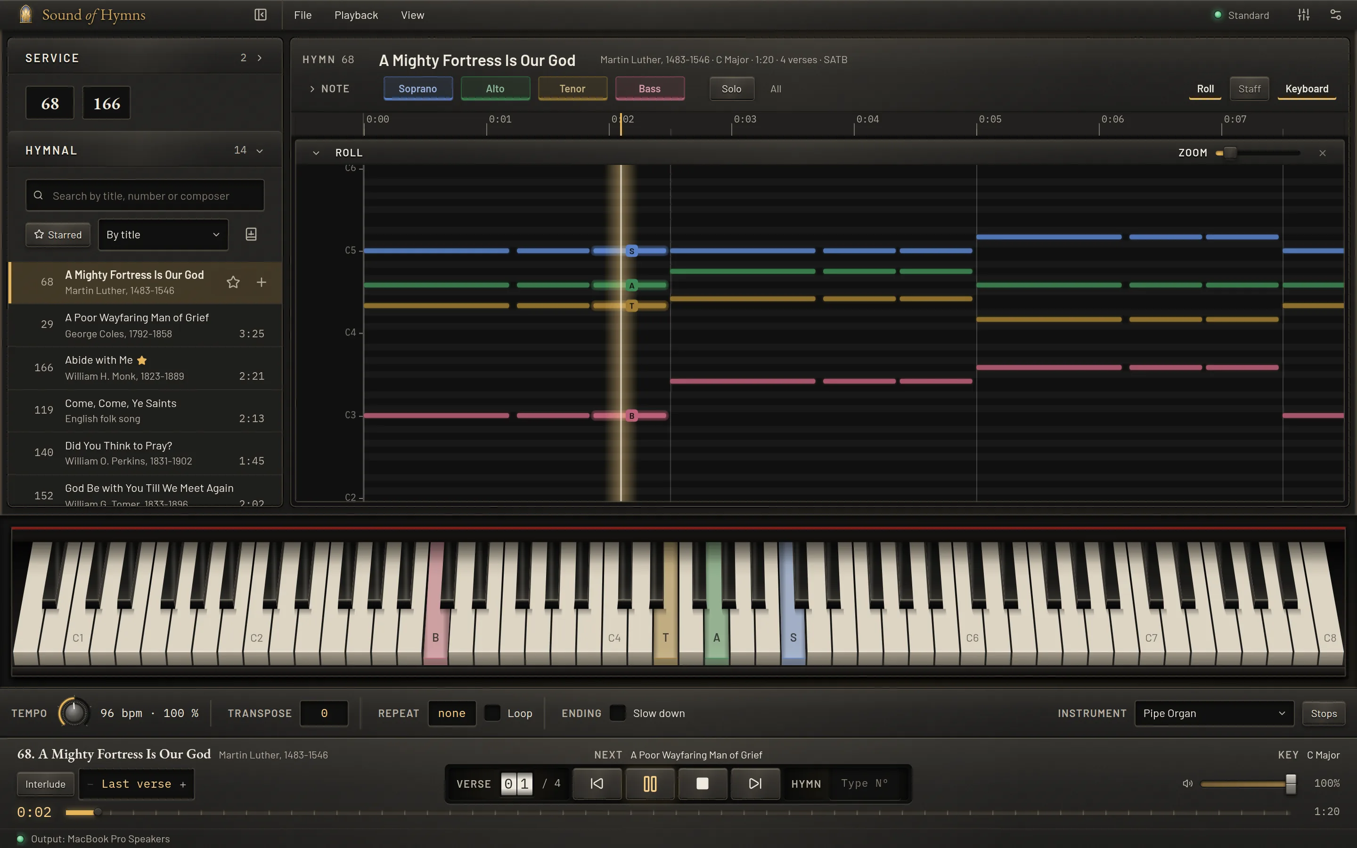Image resolution: width=1357 pixels, height=848 pixels.
Task: Enable the Slow down ending checkbox
Action: click(617, 713)
